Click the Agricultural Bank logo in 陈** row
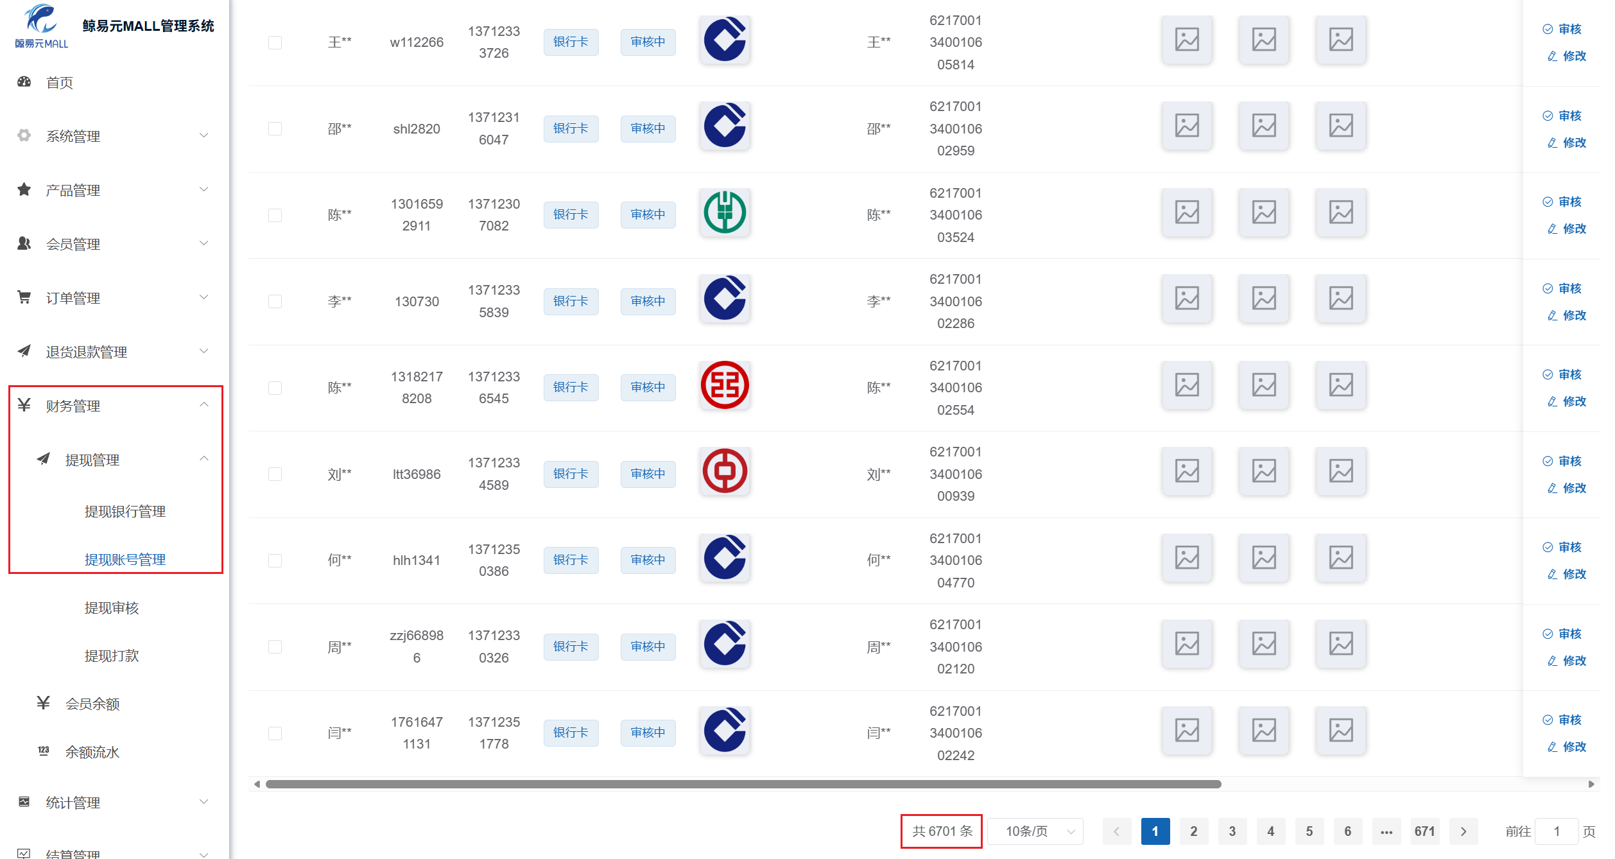 pos(725,213)
